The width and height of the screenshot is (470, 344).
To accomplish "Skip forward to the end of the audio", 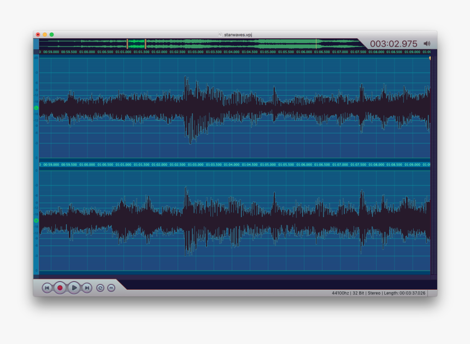I will pos(87,288).
